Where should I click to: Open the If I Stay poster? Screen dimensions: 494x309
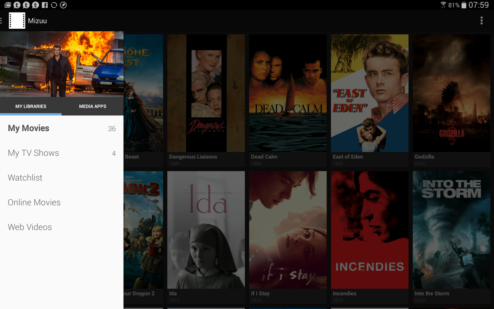[288, 230]
